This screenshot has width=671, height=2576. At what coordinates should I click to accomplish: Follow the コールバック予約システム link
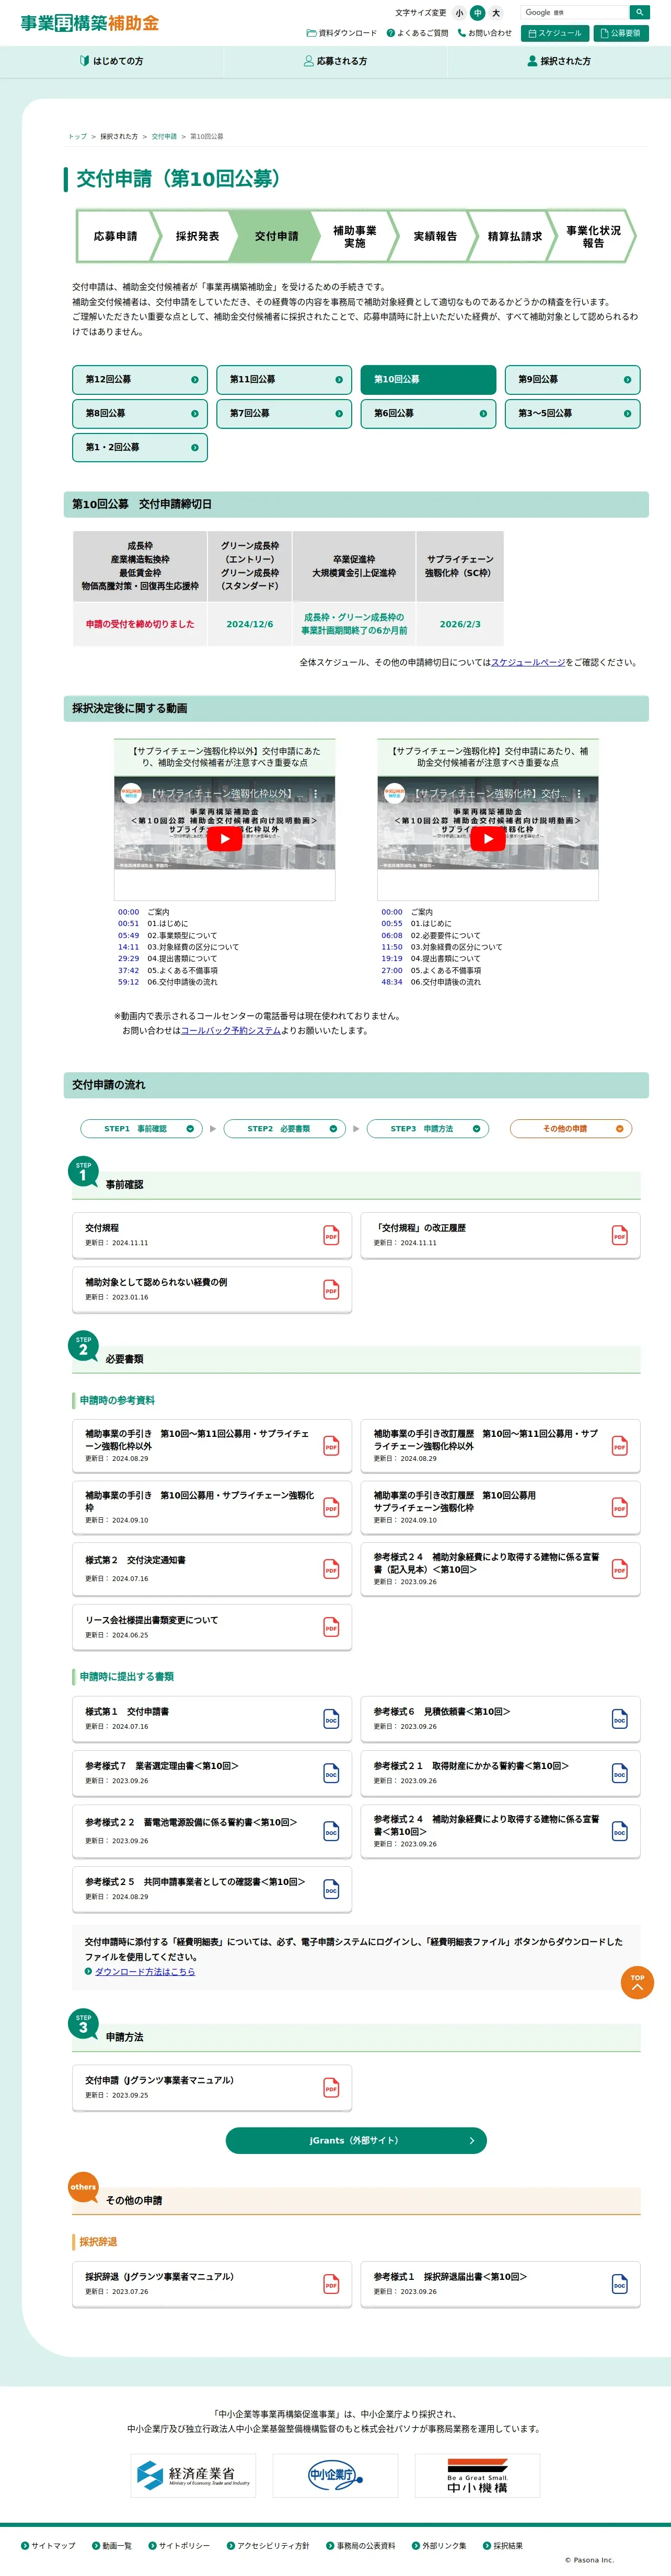231,1031
